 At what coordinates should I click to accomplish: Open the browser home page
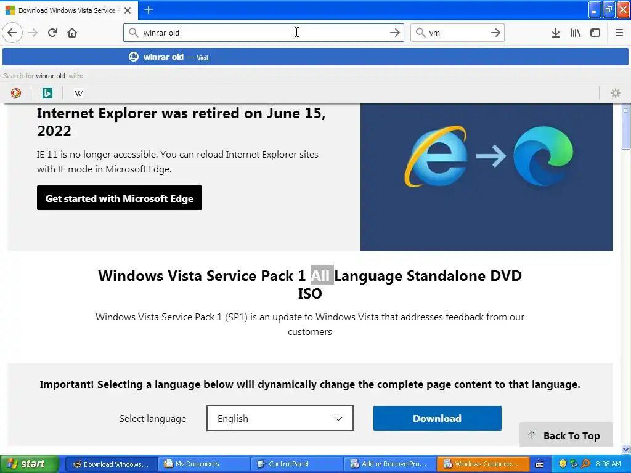pos(72,33)
